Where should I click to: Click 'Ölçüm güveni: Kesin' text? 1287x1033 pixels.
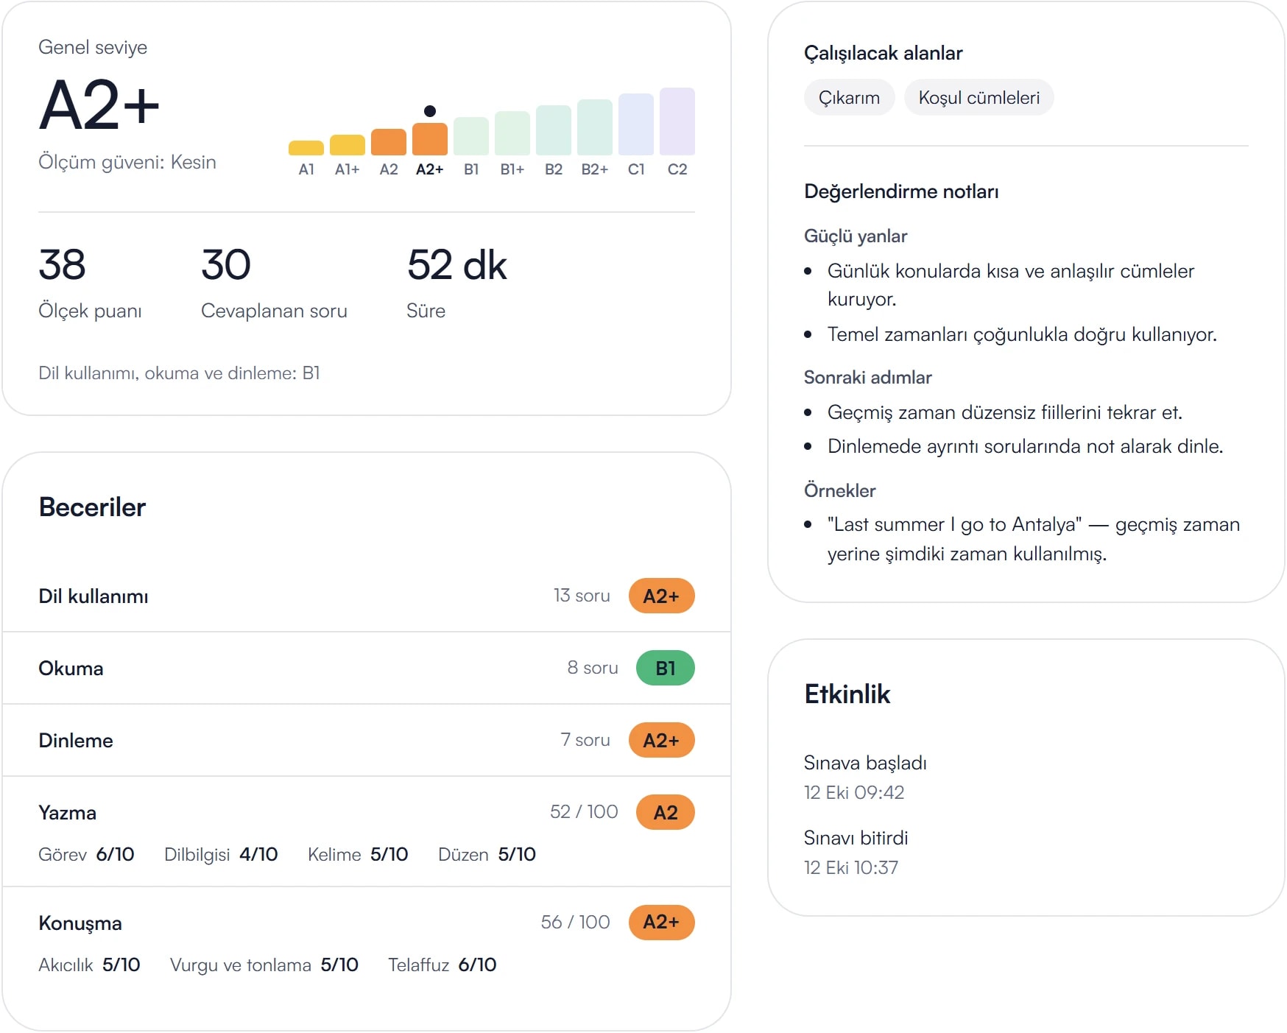tap(127, 162)
